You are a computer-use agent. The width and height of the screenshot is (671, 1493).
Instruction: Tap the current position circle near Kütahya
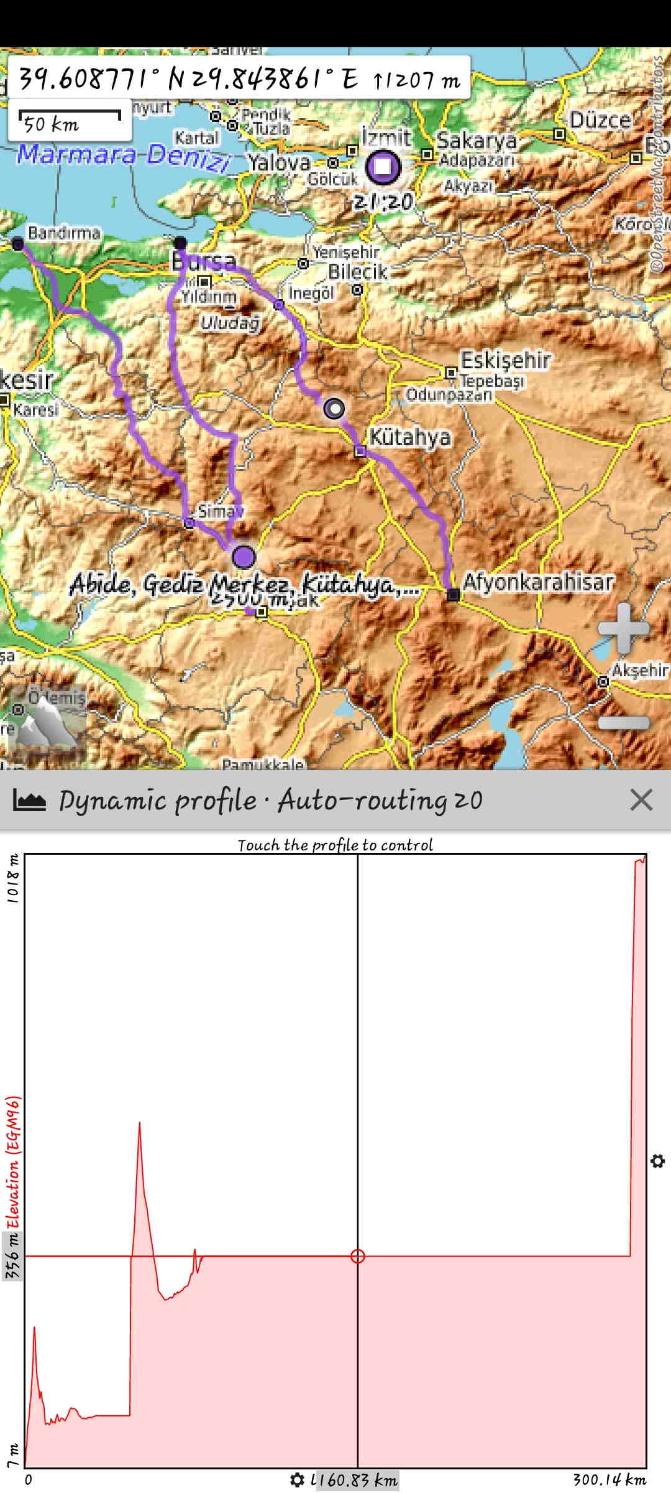point(334,409)
